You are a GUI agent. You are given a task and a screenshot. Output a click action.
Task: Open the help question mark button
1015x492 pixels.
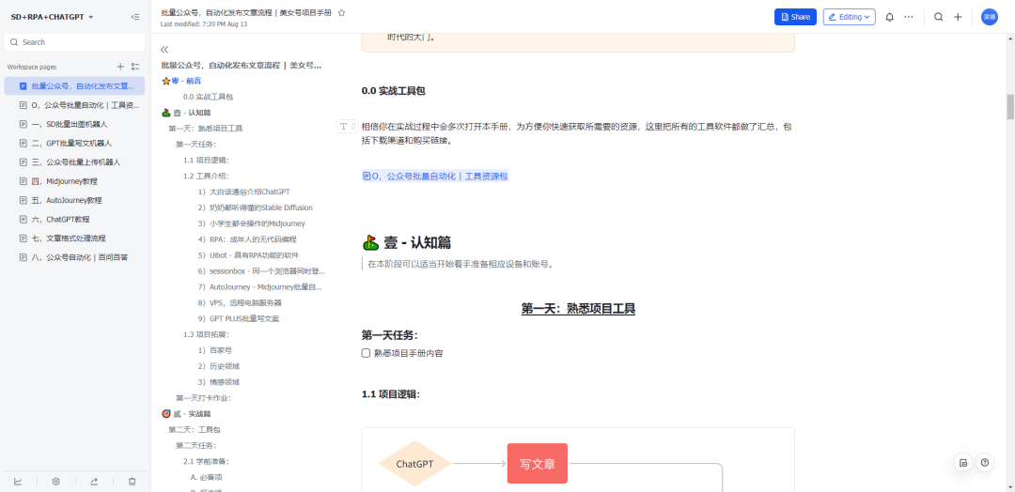[985, 462]
